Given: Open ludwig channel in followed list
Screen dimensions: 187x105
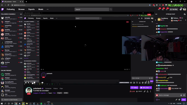Looking at the screenshot, I should [x=12, y=34].
